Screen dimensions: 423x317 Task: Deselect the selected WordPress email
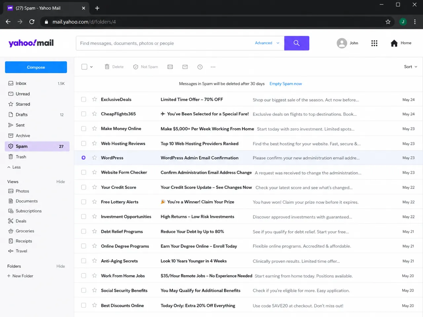84,158
